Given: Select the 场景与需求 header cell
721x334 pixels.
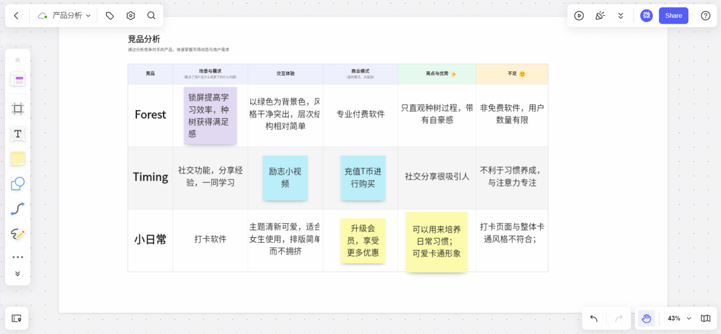Looking at the screenshot, I should point(210,74).
